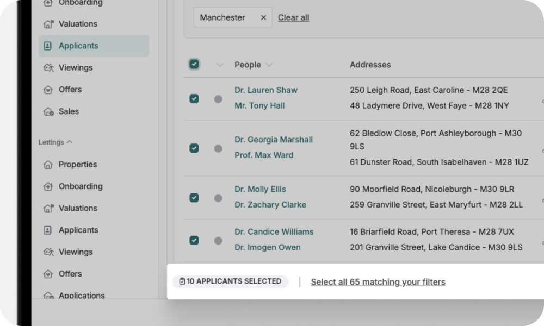The height and width of the screenshot is (326, 544).
Task: Click the Valuations icon under Lettings
Action: (x=48, y=208)
